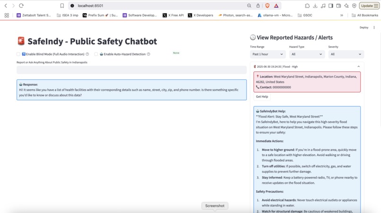Open Photon, search-as... bookmark
This screenshot has height=213, width=381.
(x=235, y=15)
